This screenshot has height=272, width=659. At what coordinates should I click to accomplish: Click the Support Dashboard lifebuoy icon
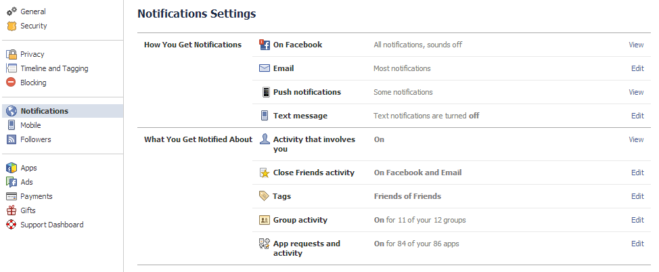[11, 225]
